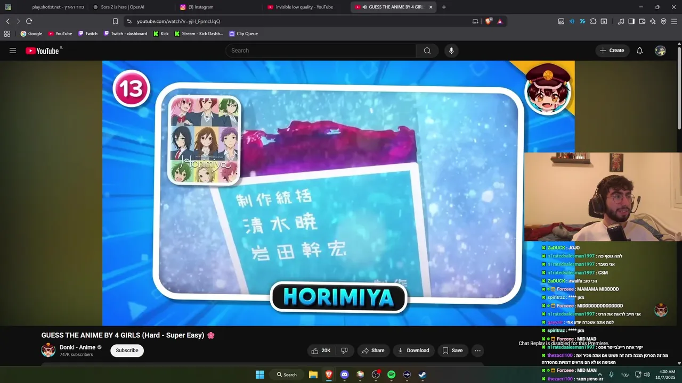
Task: Click the YouTube search magnifier button
Action: (427, 51)
